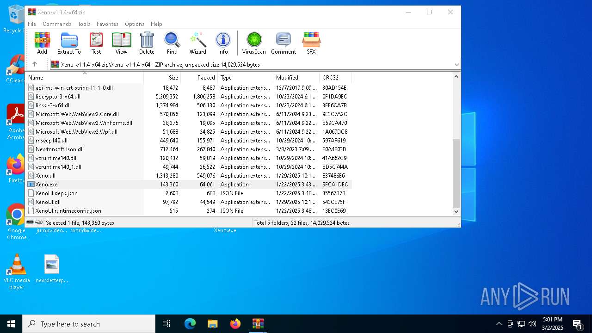The width and height of the screenshot is (592, 333).
Task: Sort by Type column header
Action: pyautogui.click(x=246, y=77)
